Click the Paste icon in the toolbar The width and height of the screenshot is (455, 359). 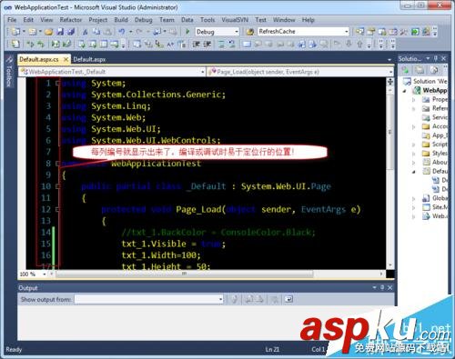(x=107, y=32)
